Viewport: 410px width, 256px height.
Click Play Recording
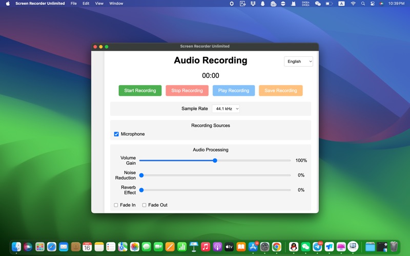(234, 91)
